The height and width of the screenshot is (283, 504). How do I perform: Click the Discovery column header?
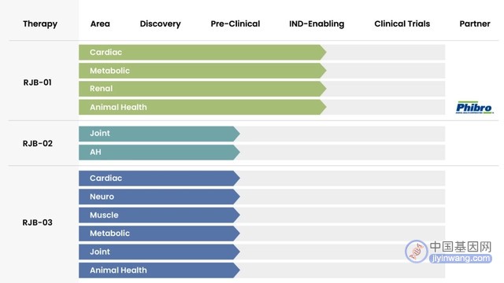point(160,24)
